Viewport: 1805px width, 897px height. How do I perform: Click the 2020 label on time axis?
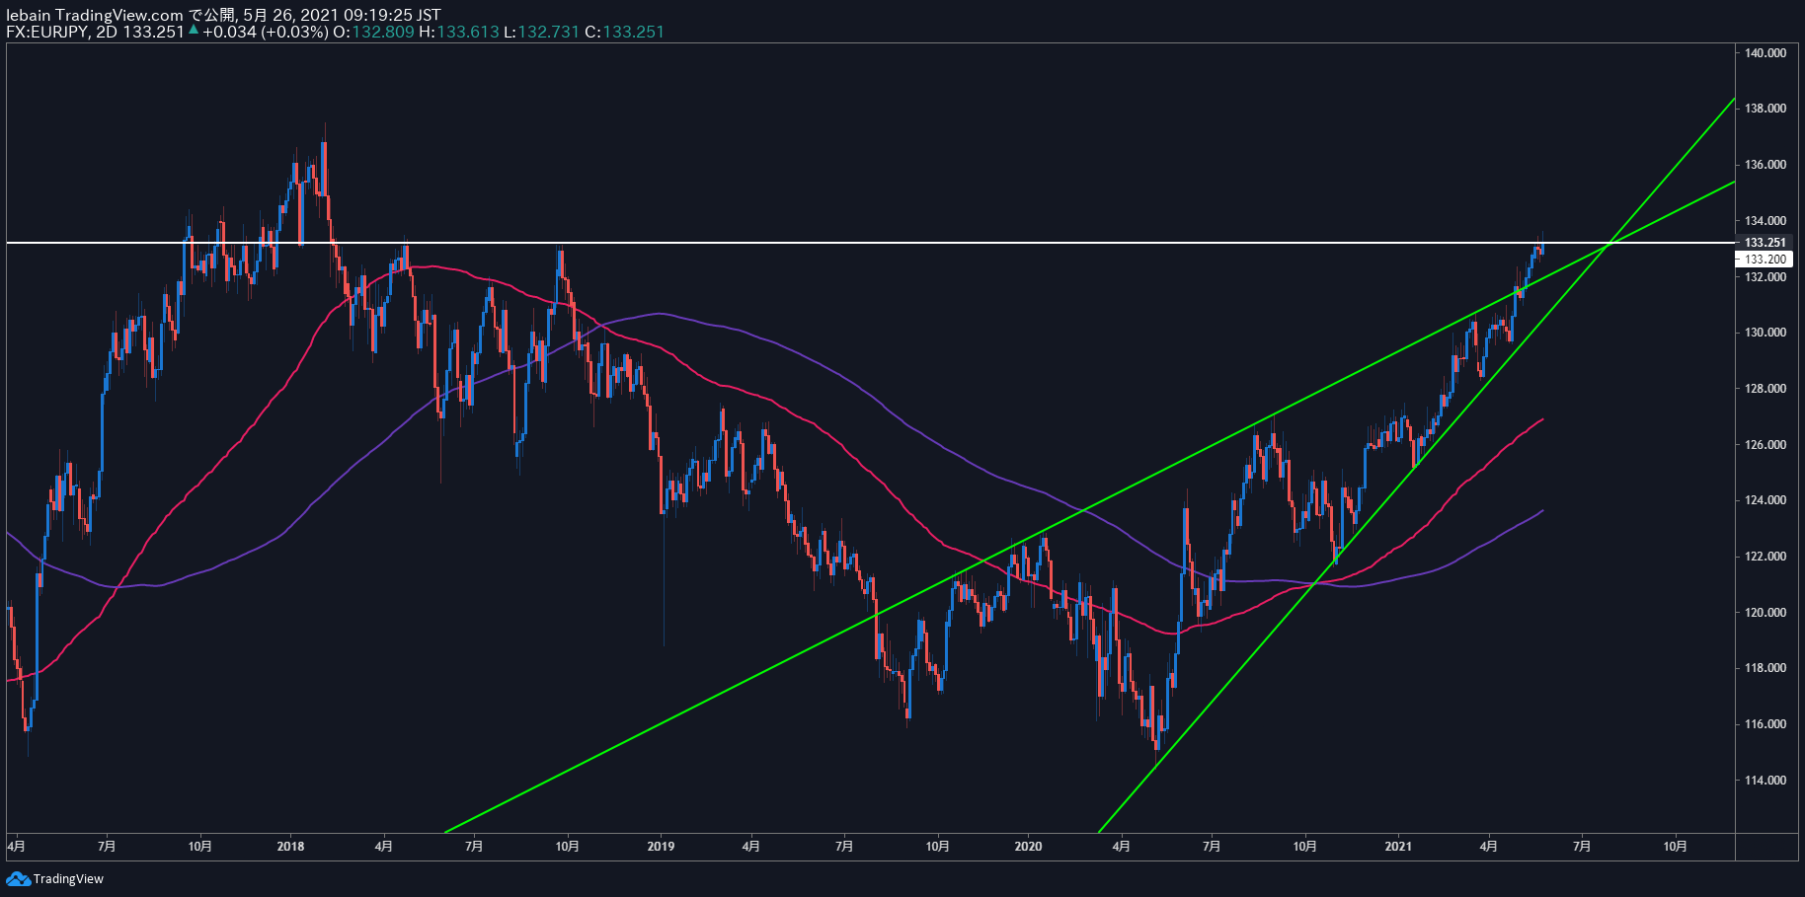1028,847
